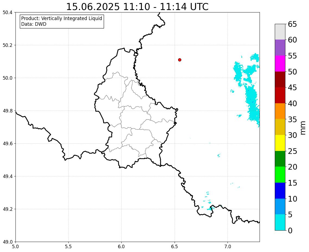The width and height of the screenshot is (309, 252).
Task: Click the longitude axis label 5.5
Action: 68,247
